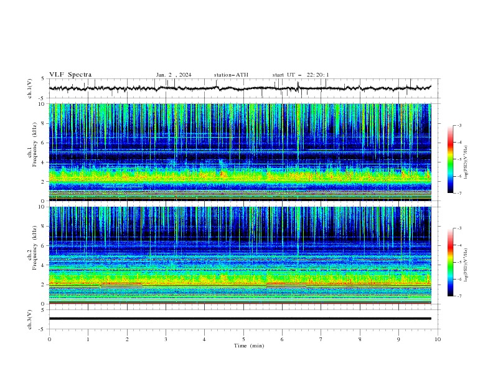Click time axis tick label "7"
Image resolution: width=493 pixels, height=381 pixels.
(x=321, y=339)
